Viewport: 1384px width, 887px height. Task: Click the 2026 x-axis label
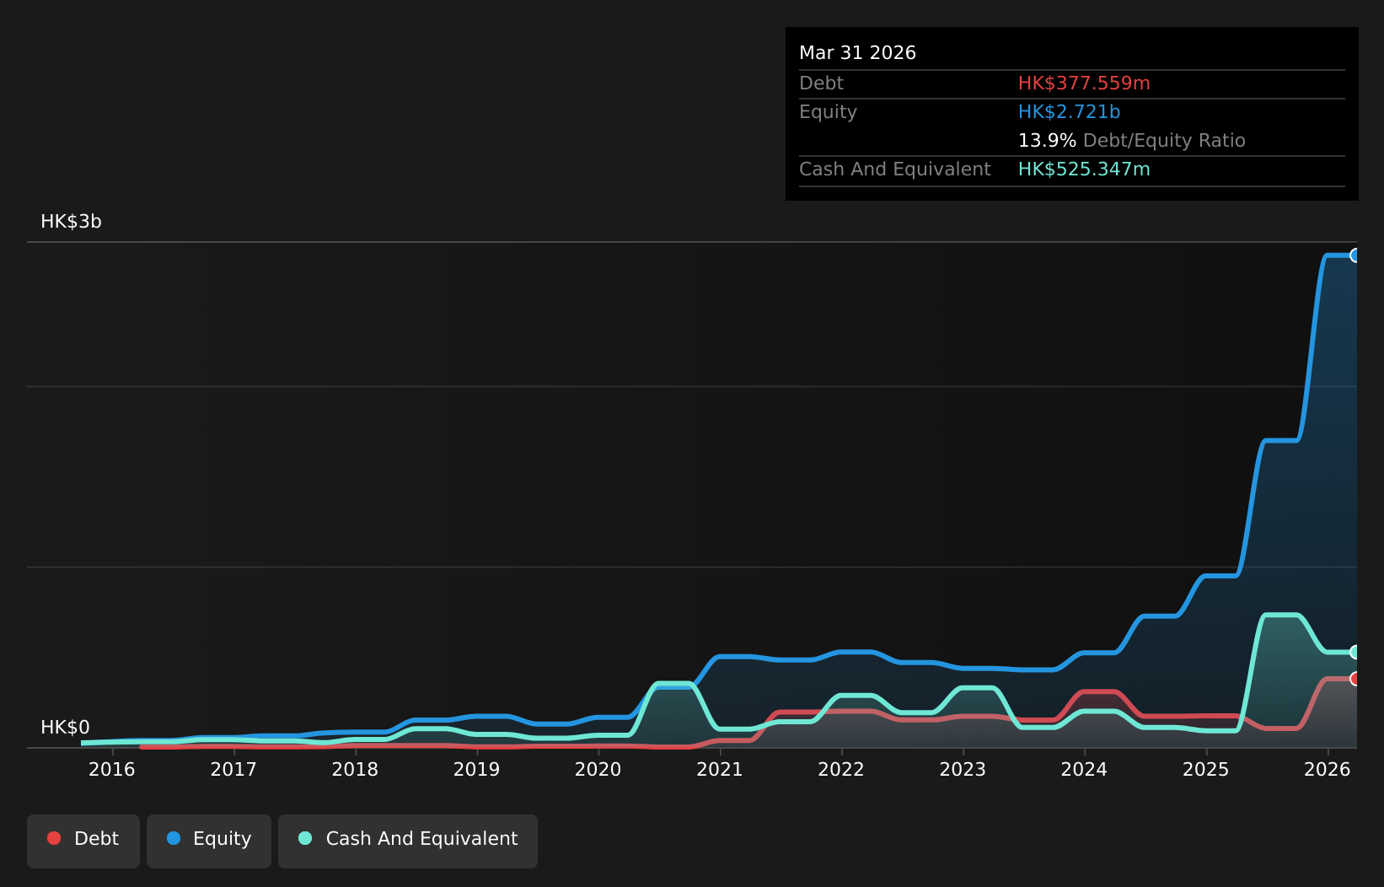[1328, 769]
